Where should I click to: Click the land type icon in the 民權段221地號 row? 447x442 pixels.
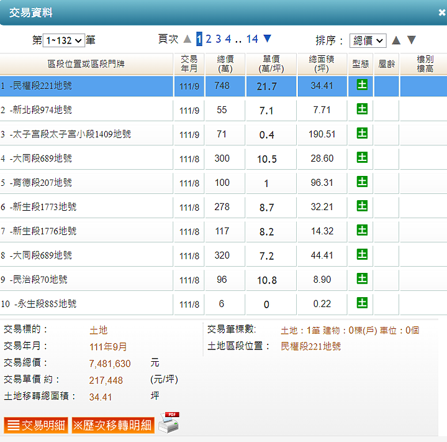click(362, 85)
